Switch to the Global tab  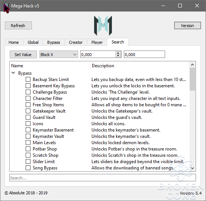click(33, 42)
